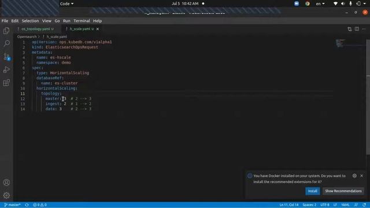
Task: Click the namespace demo value
Action: click(66, 62)
